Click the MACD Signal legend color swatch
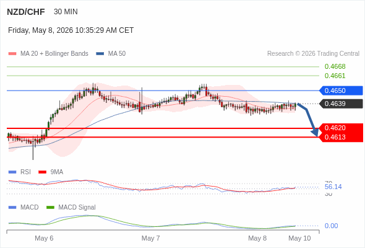The height and width of the screenshot is (248, 365). pyautogui.click(x=50, y=208)
